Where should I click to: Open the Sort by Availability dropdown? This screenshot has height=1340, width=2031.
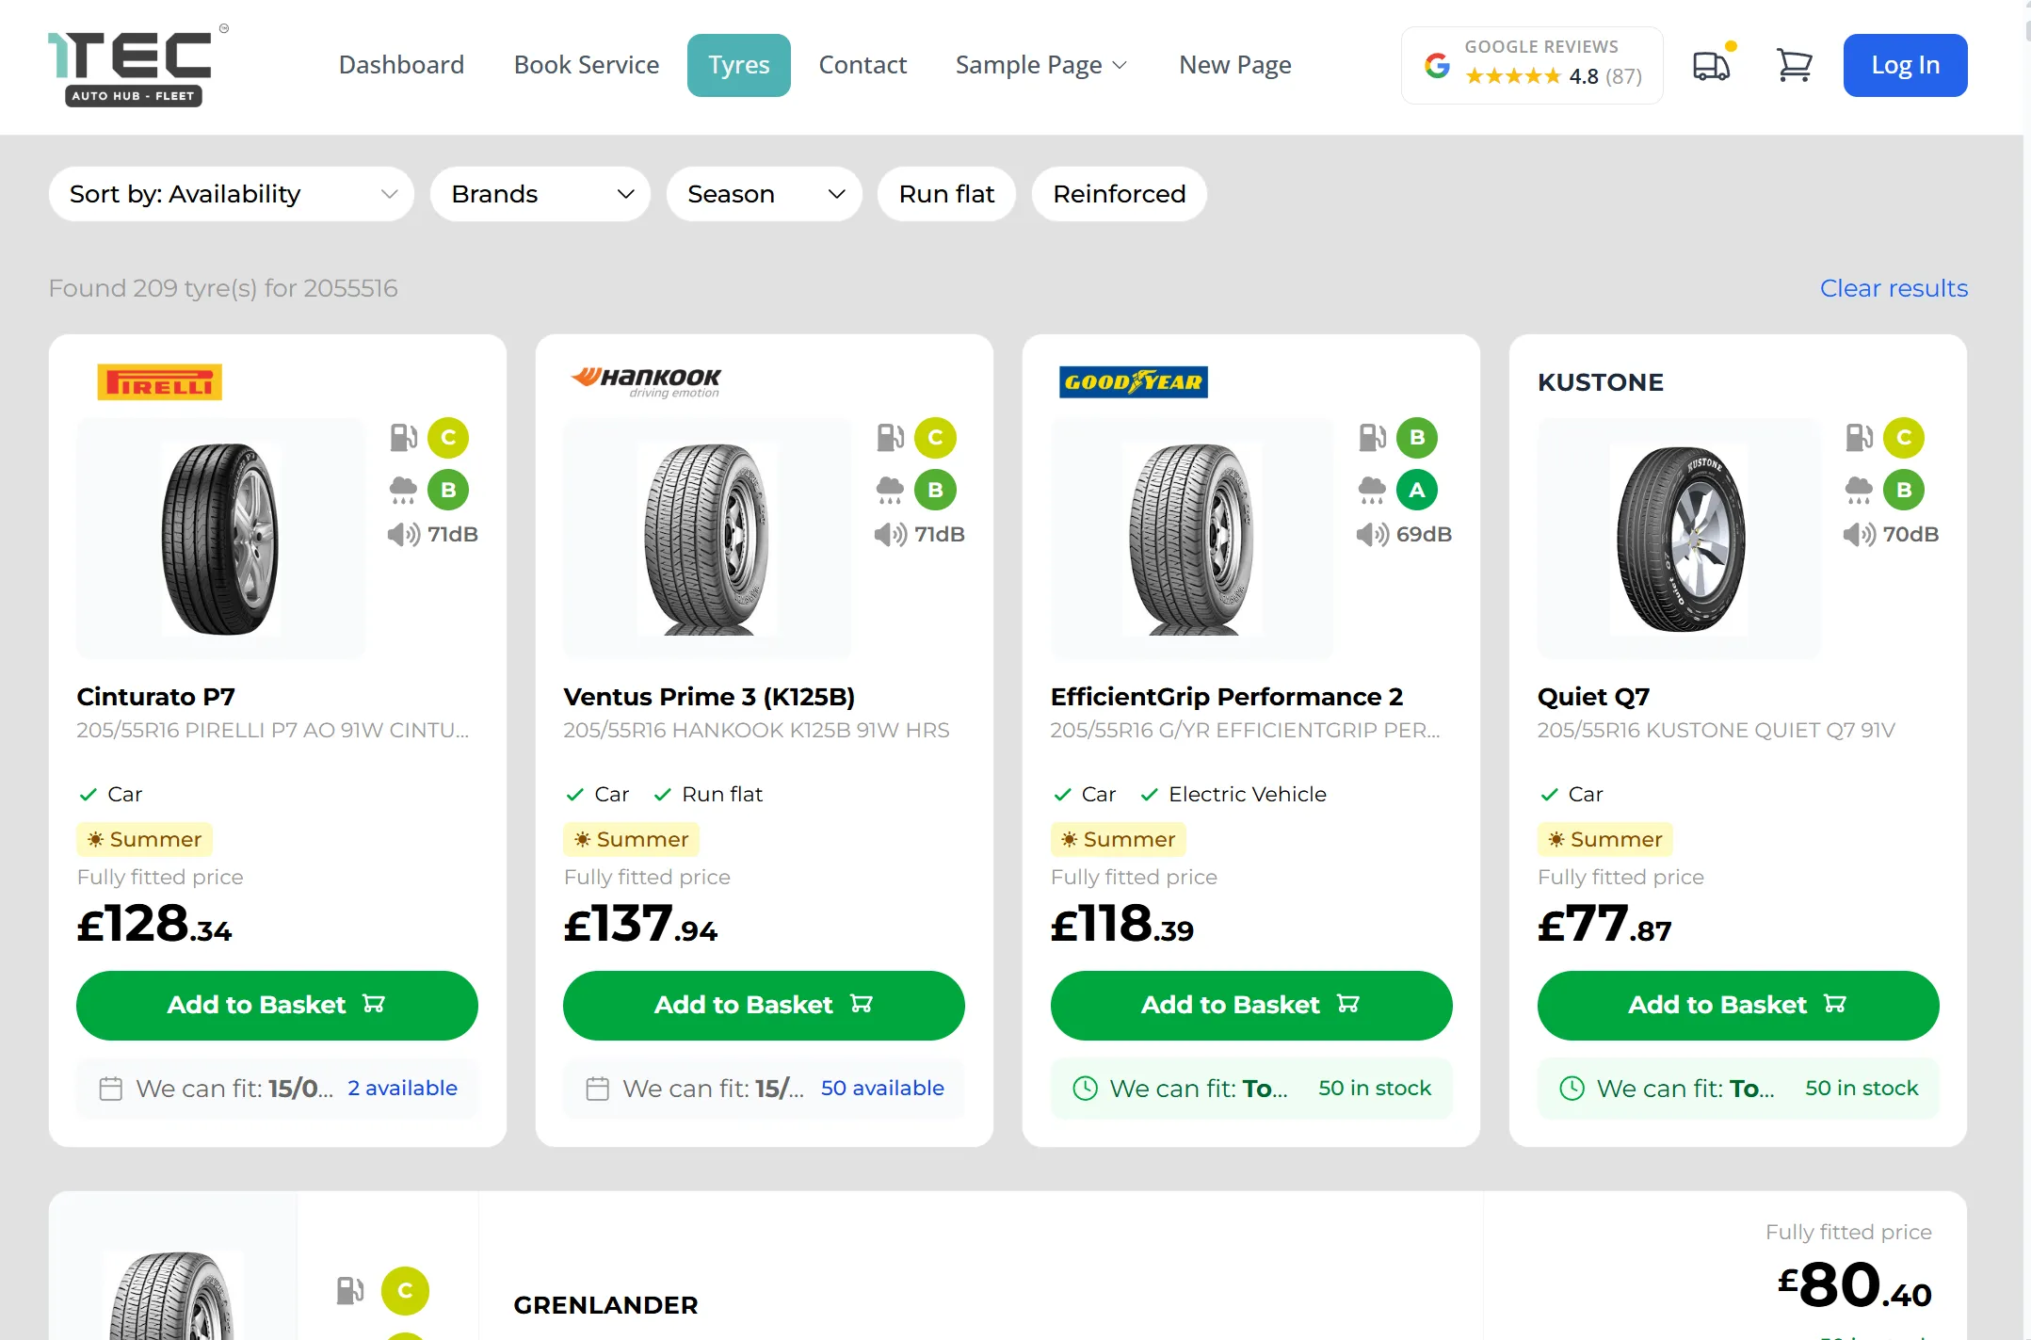231,194
